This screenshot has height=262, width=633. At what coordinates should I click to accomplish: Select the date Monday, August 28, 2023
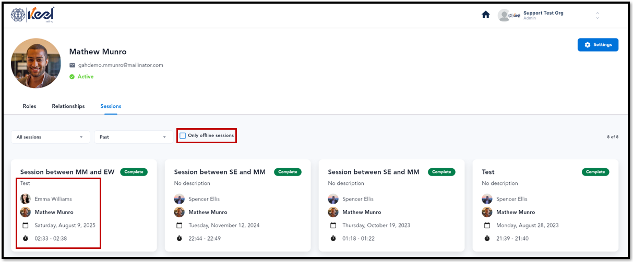coord(528,226)
